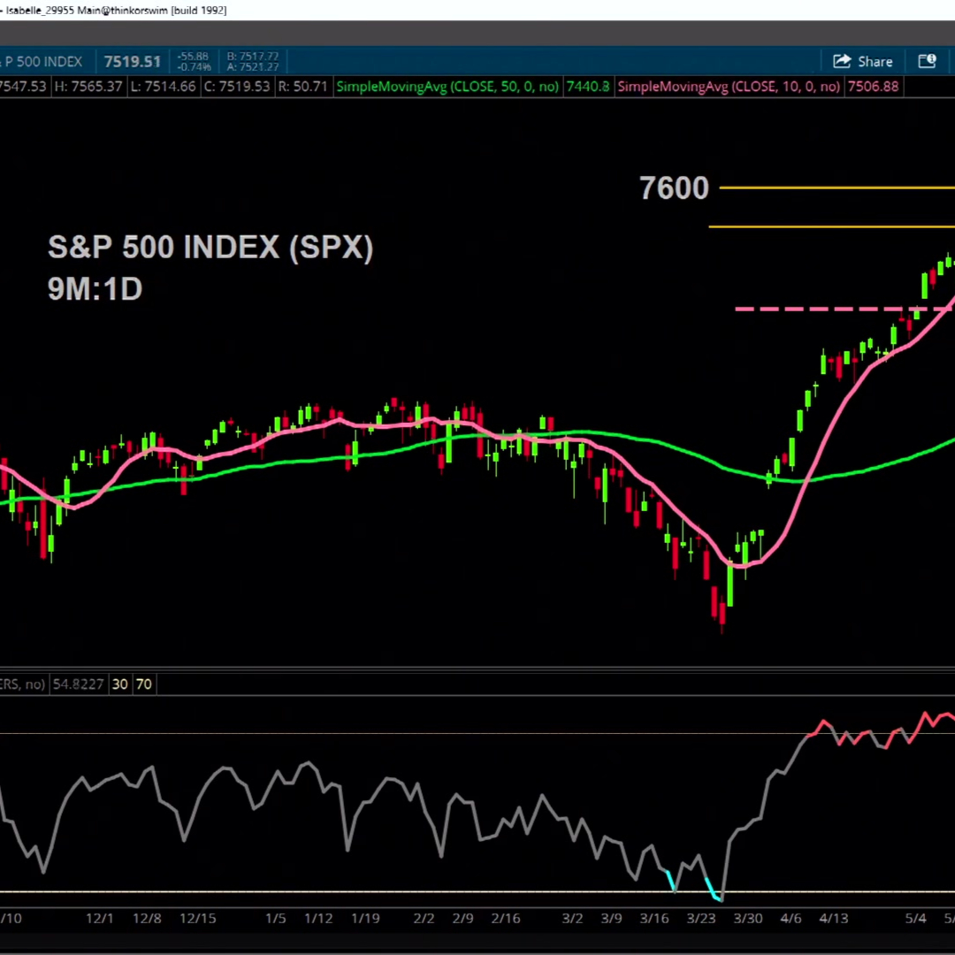Click the 9M:1D timeframe text note
Image resolution: width=955 pixels, height=955 pixels.
(95, 289)
